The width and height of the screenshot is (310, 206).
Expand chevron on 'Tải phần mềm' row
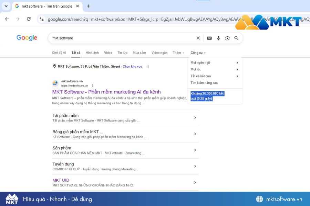pos(195,118)
